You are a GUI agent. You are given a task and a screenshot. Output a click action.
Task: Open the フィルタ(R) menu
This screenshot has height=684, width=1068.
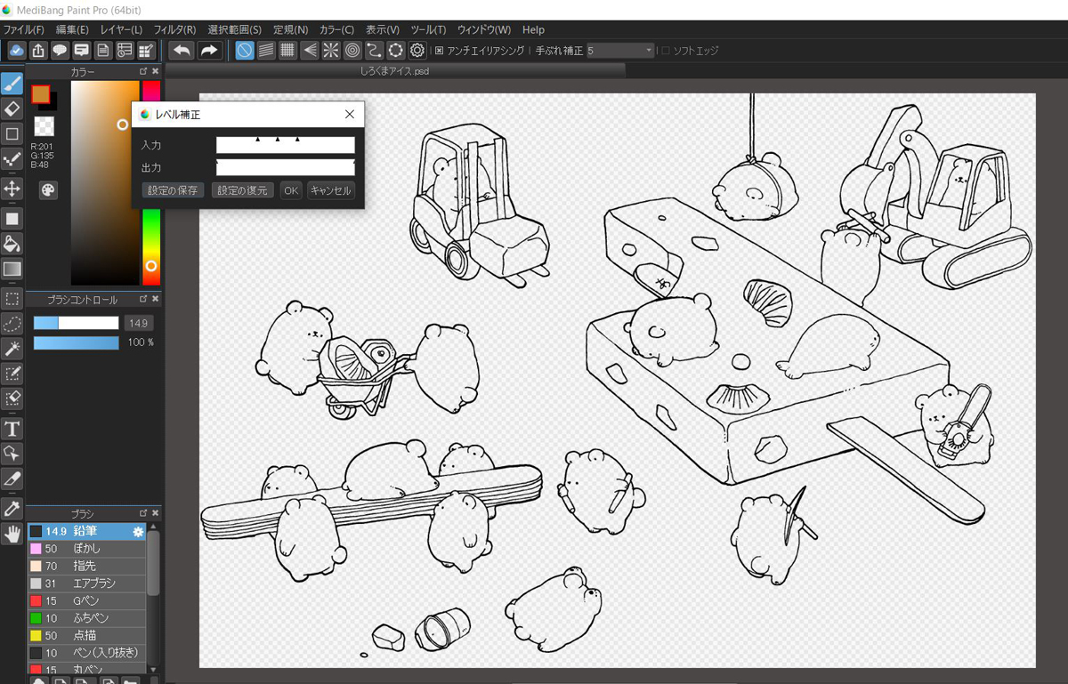(x=174, y=30)
